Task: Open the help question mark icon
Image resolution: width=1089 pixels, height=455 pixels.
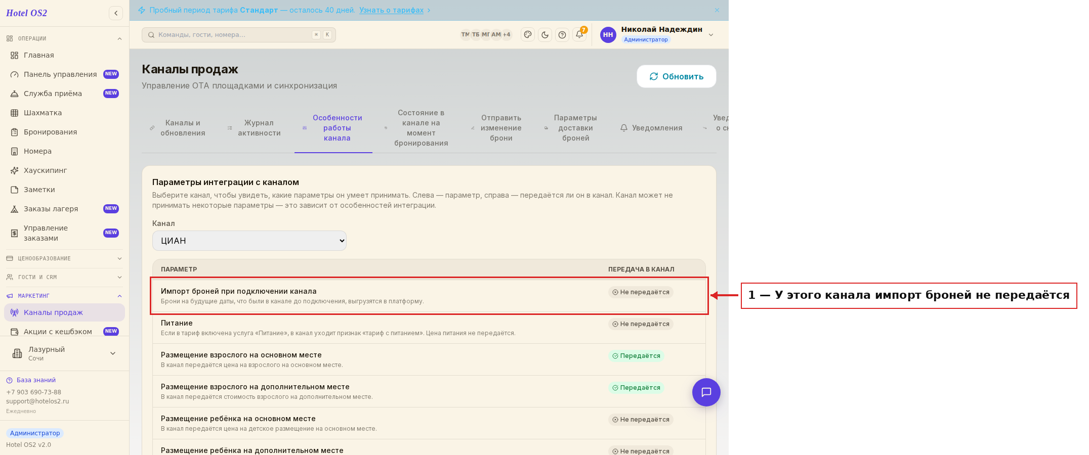Action: pyautogui.click(x=562, y=35)
